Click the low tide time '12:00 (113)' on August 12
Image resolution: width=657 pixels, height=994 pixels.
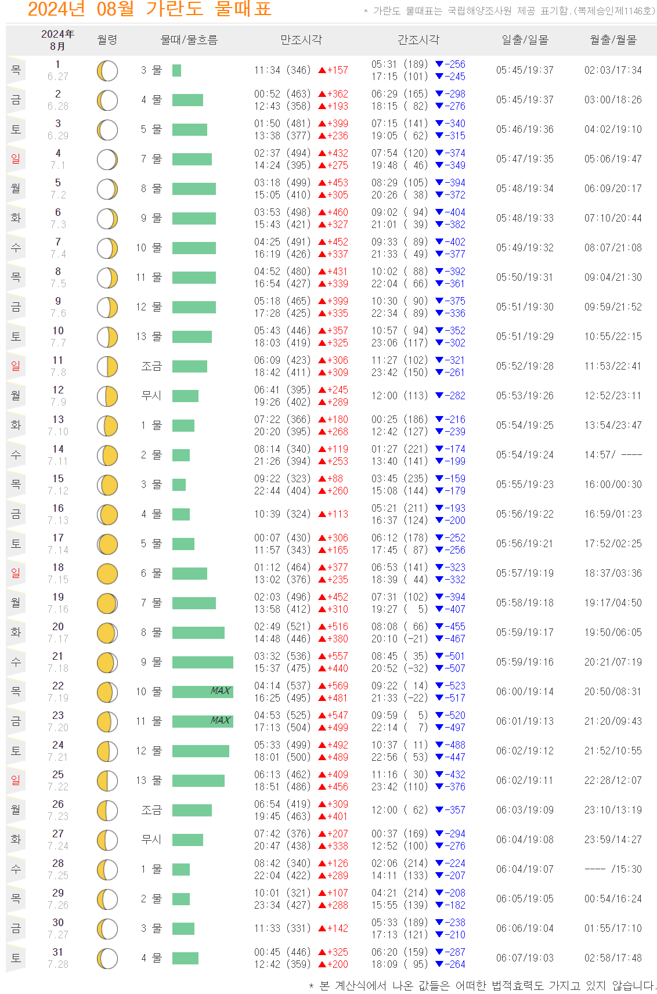400,396
